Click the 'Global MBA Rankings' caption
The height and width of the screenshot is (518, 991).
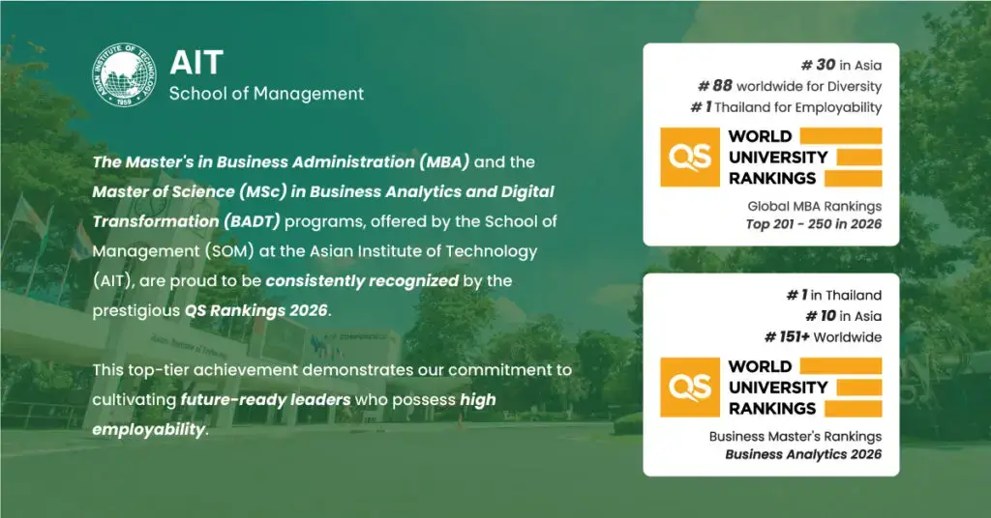[x=814, y=206]
